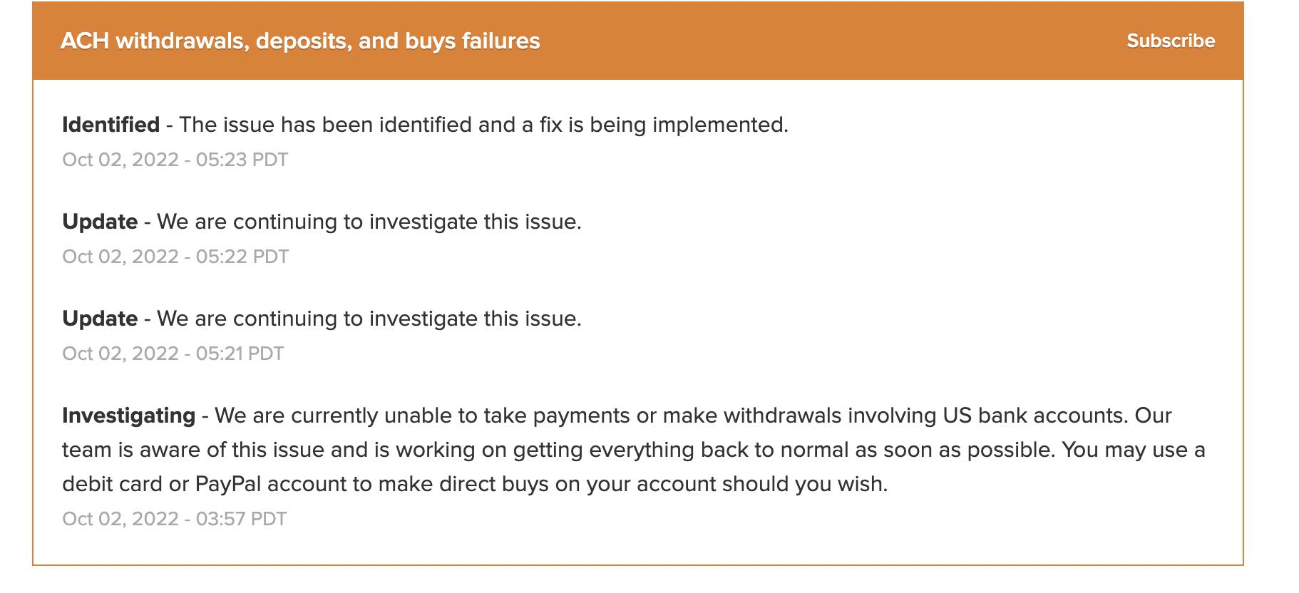The height and width of the screenshot is (593, 1299).
Task: Click the bold Investigating status label
Action: point(128,416)
